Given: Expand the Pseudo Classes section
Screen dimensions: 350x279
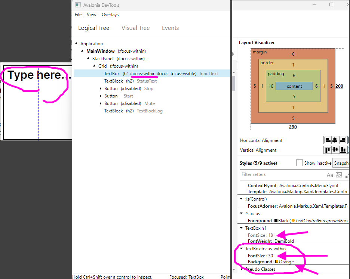Looking at the screenshot, I should pos(242,269).
